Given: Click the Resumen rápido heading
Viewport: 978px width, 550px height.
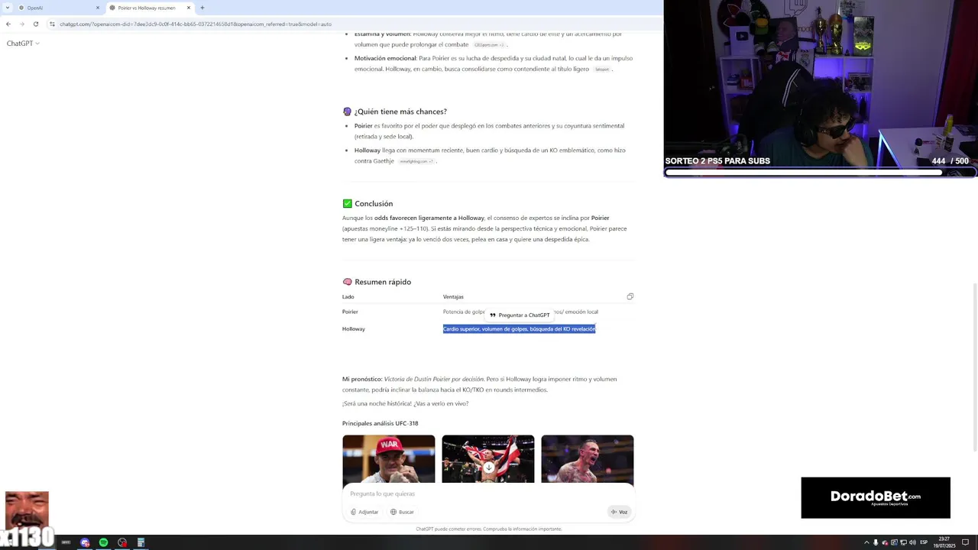Looking at the screenshot, I should 377,282.
